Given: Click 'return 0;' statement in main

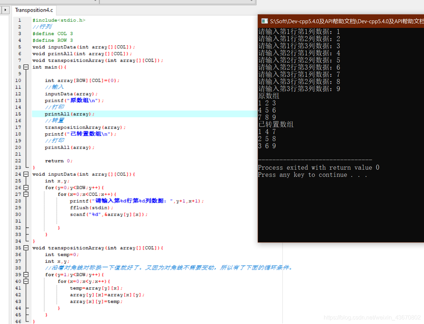Looking at the screenshot, I should [x=59, y=161].
